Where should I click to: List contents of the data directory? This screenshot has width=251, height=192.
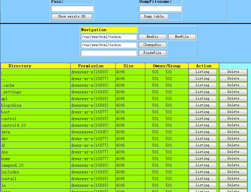202,132
